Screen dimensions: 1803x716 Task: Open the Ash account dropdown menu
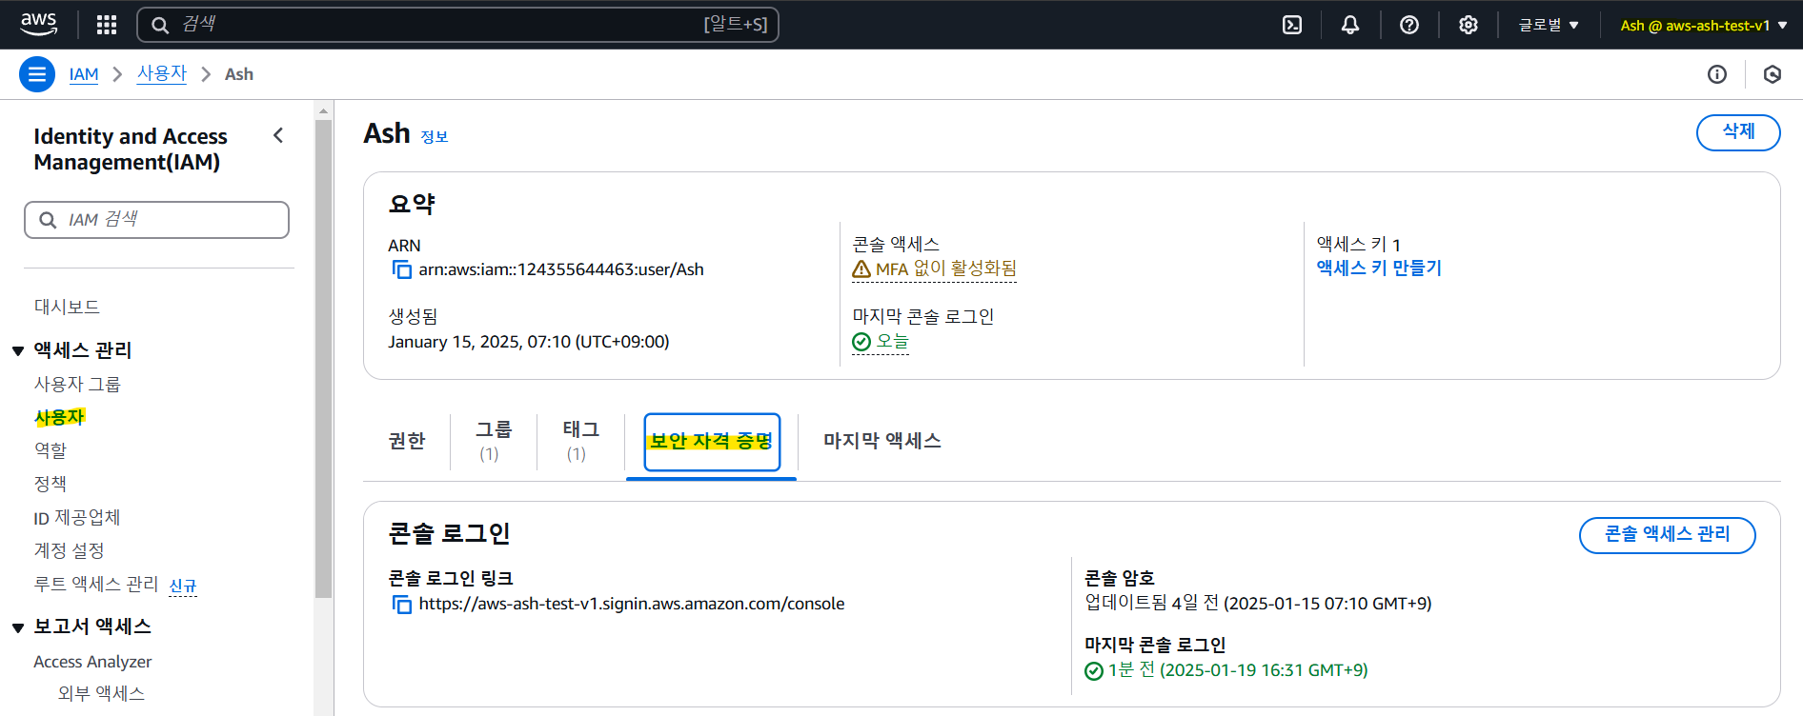pos(1704,25)
